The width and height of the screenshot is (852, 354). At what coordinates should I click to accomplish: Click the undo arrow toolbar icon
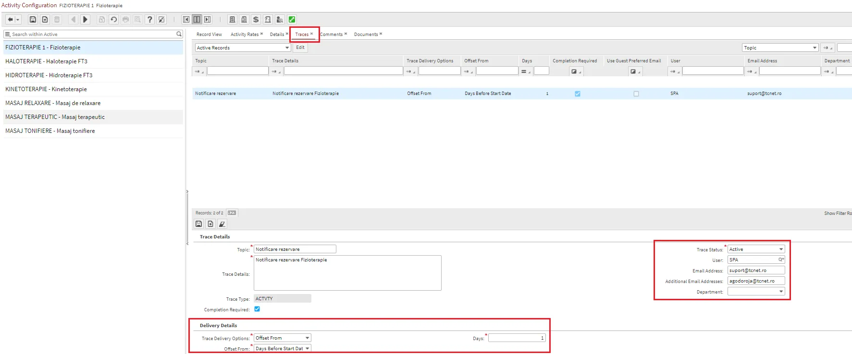[x=113, y=20]
